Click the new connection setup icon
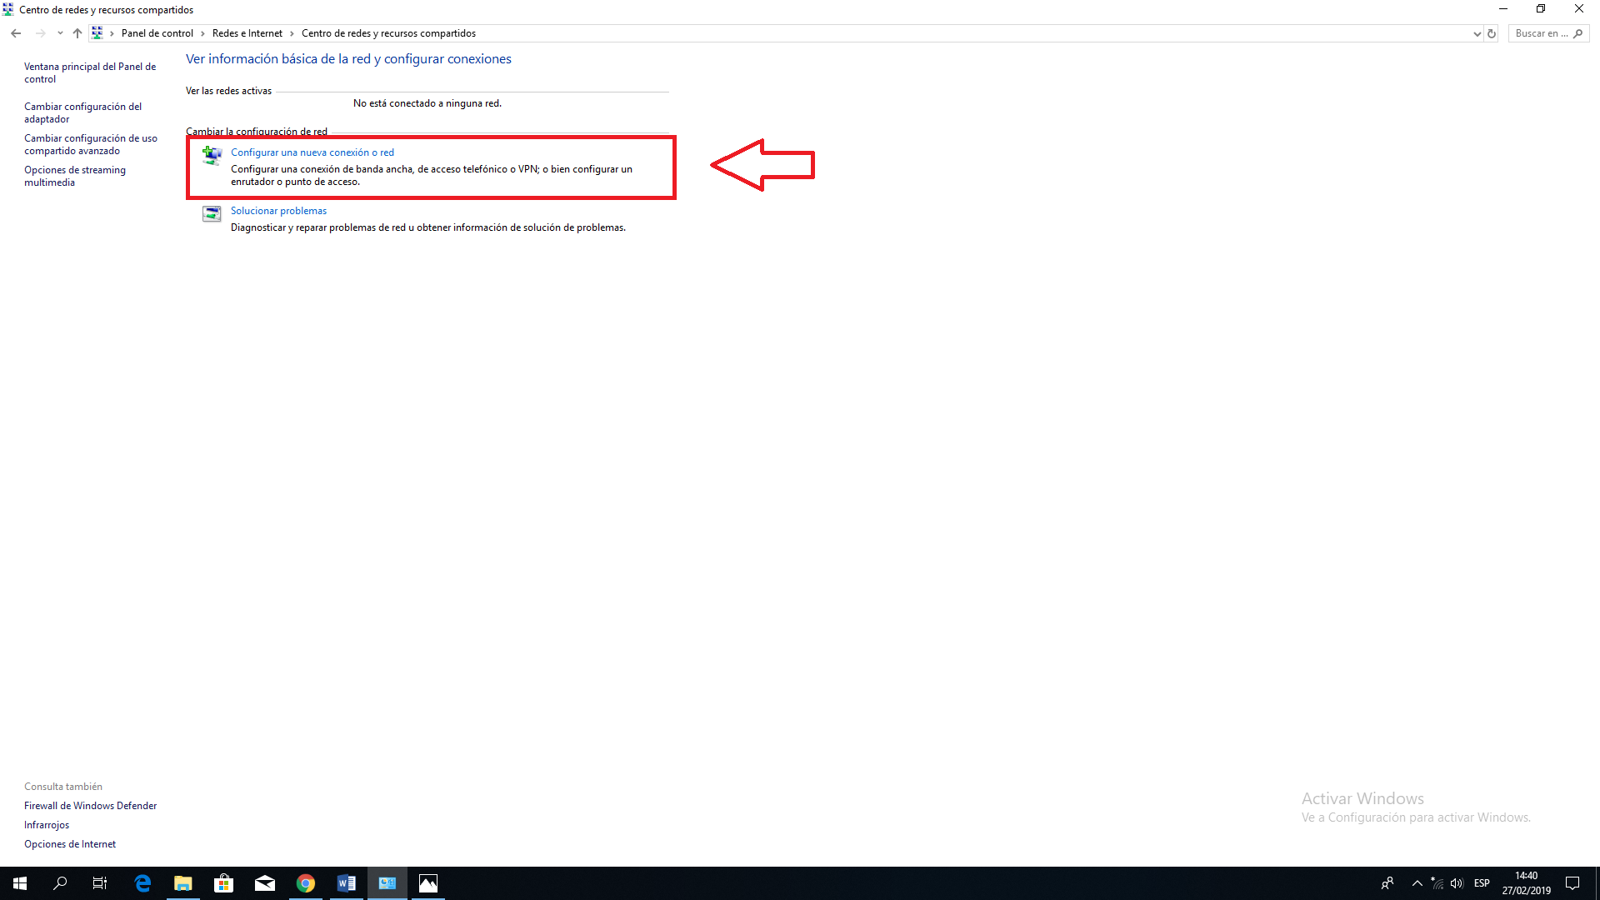Image resolution: width=1600 pixels, height=900 pixels. 212,155
